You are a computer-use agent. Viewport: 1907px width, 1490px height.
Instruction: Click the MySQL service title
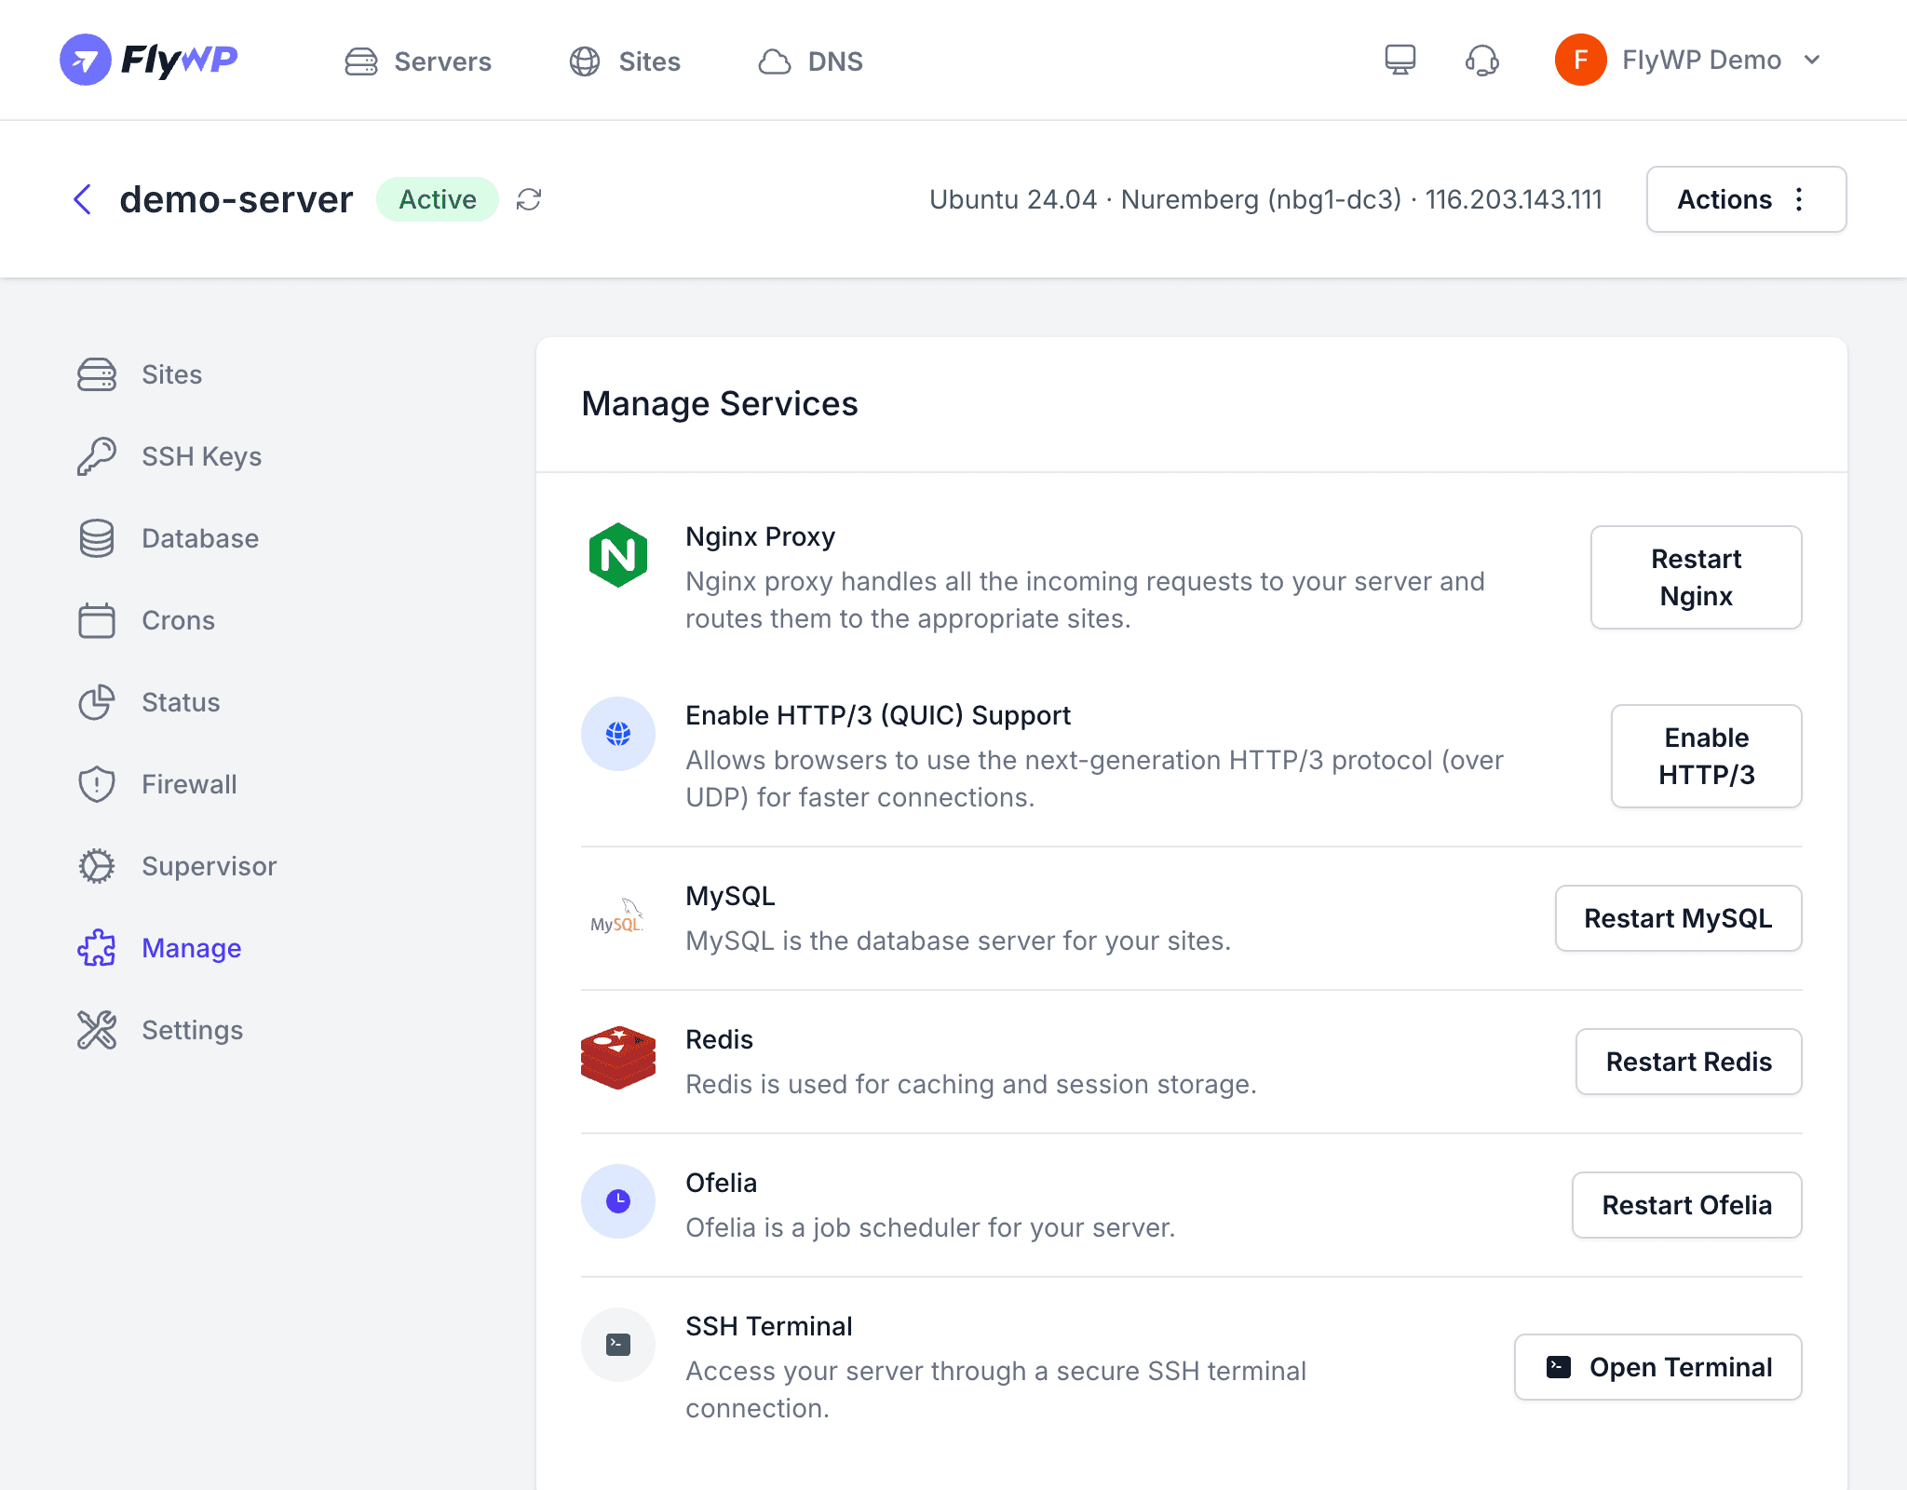tap(730, 896)
